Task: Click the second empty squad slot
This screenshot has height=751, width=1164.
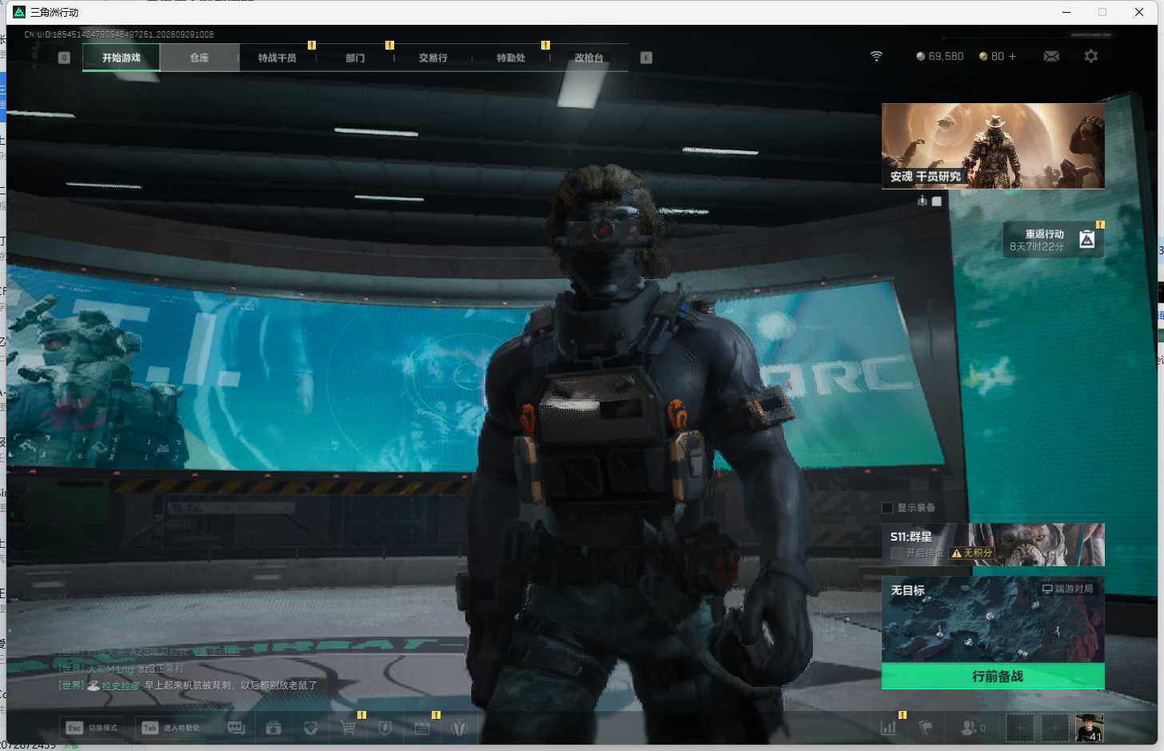Action: pyautogui.click(x=1054, y=728)
